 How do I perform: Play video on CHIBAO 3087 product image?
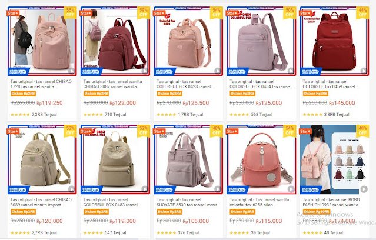click(x=144, y=71)
